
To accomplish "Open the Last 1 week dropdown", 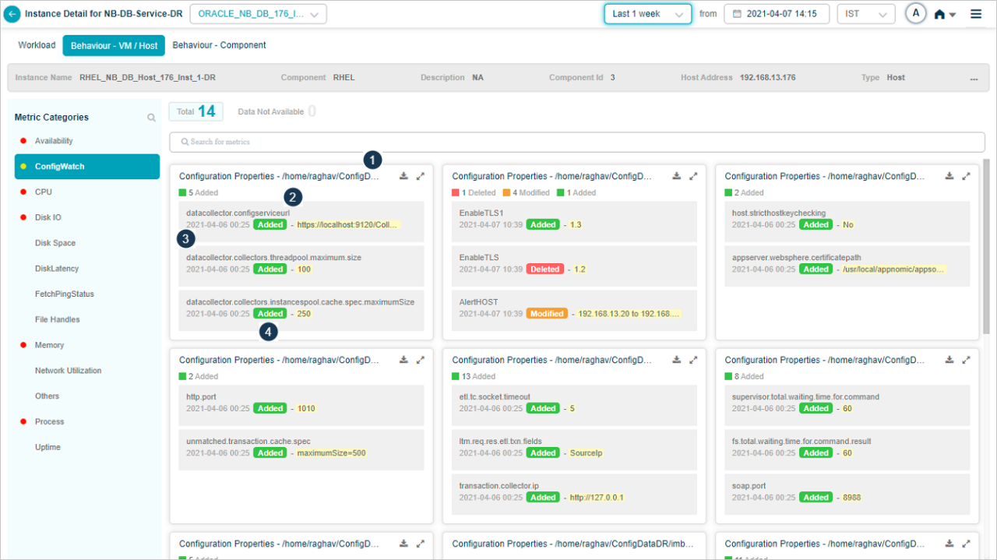I will point(647,13).
